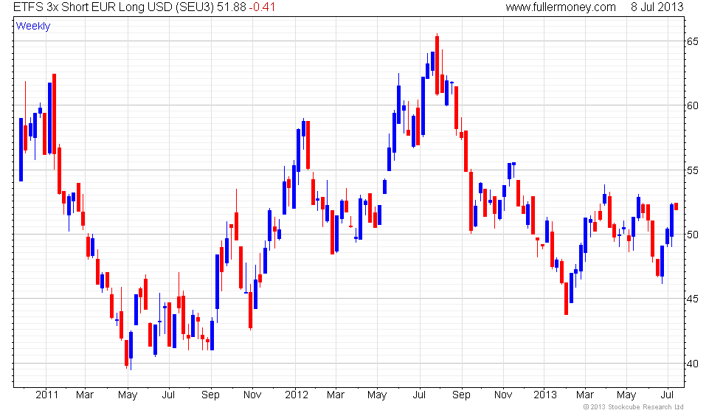Click the 2012 time axis label
This screenshot has height=413, width=723.
297,395
